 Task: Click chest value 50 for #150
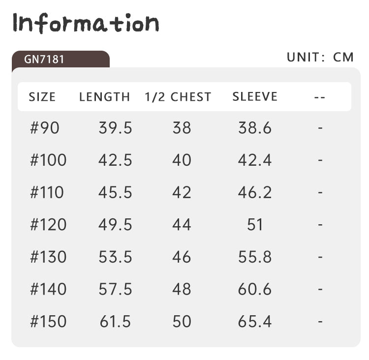pyautogui.click(x=182, y=321)
